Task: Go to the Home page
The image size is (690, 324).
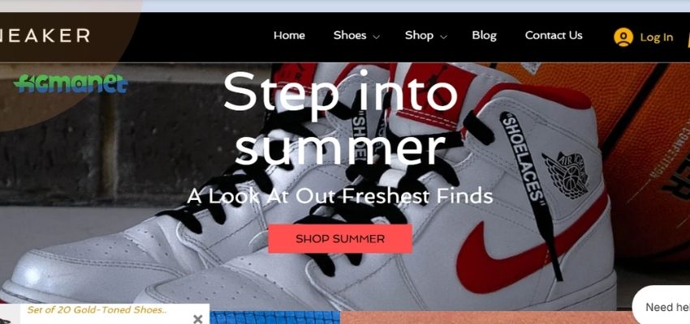Action: pos(289,36)
